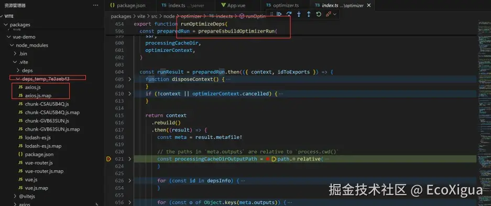Viewport: 491px width, 206px height.
Task: Open vue-router.js file
Action: point(39,163)
